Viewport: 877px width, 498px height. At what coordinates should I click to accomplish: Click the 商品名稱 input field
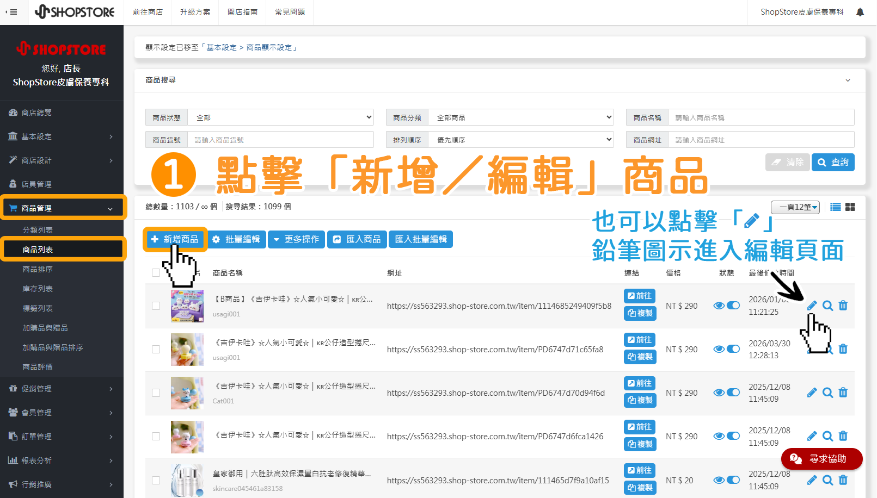point(761,117)
